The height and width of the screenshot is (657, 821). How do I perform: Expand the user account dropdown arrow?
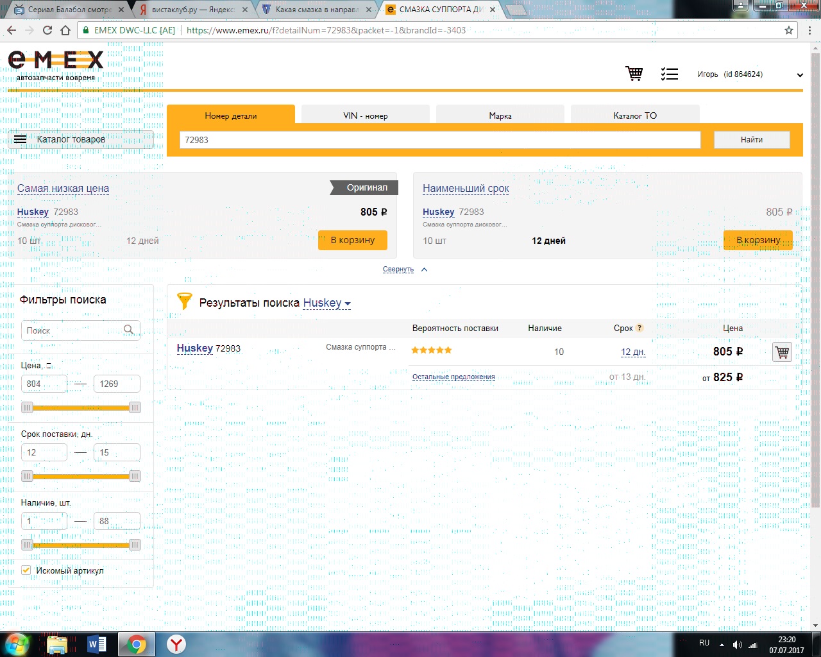[800, 75]
